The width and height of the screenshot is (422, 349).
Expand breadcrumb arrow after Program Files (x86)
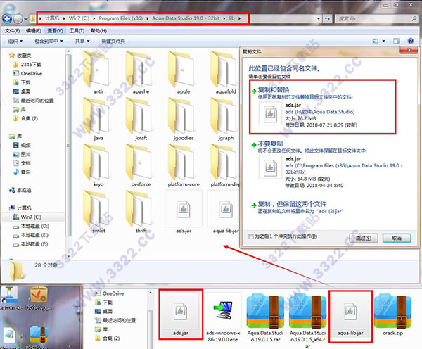point(148,18)
